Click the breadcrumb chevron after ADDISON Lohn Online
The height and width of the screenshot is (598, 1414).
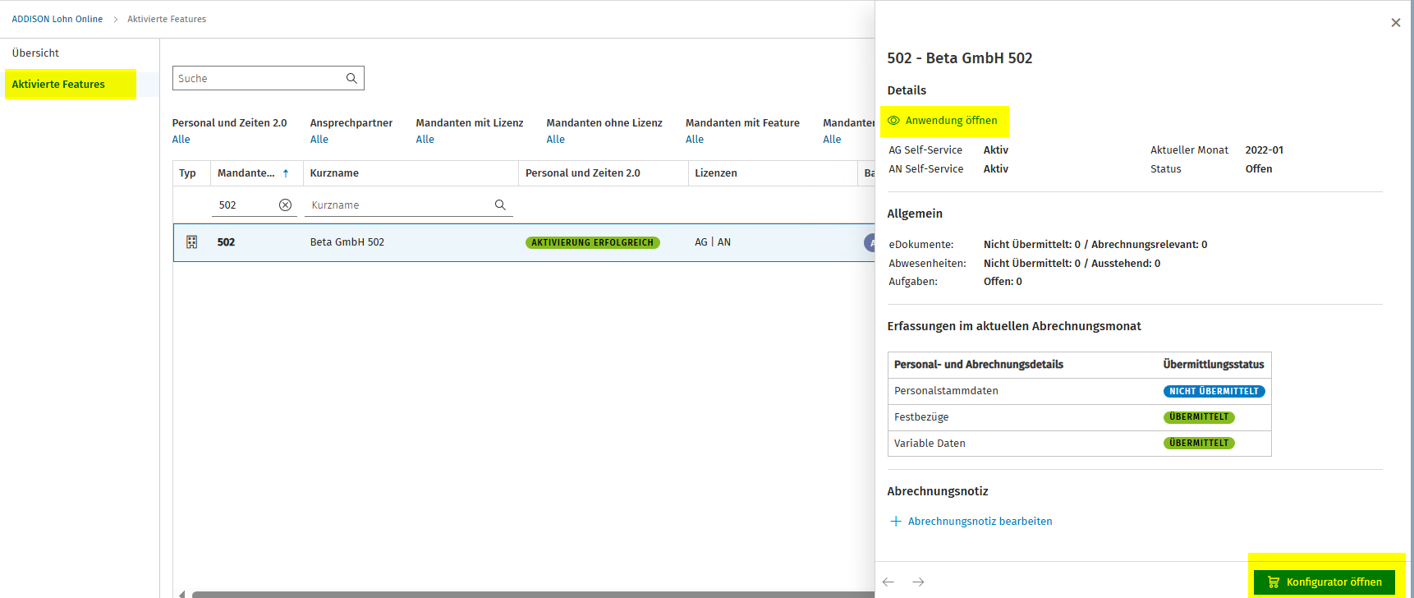[115, 20]
